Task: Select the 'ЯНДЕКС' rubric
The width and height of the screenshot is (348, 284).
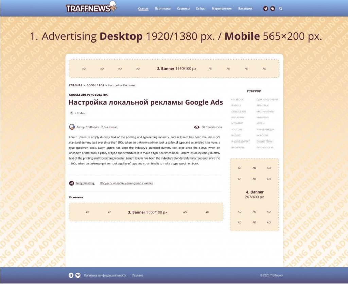Action: point(236,135)
